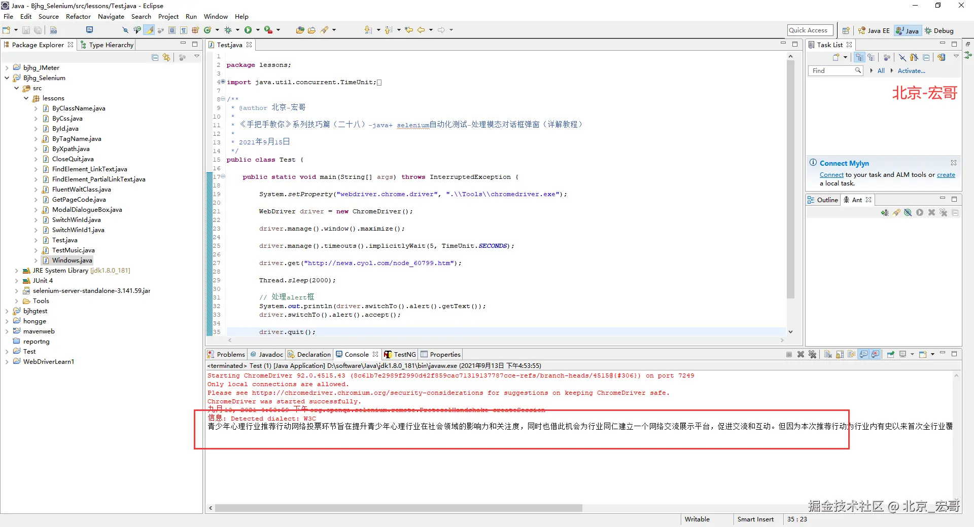Image resolution: width=974 pixels, height=527 pixels.
Task: Switch to Java EE perspective
Action: coord(874,30)
